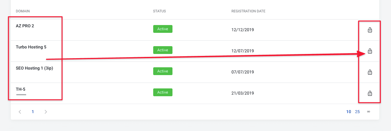The width and height of the screenshot is (391, 131).
Task: Show all rows with the infinity option
Action: (x=368, y=112)
